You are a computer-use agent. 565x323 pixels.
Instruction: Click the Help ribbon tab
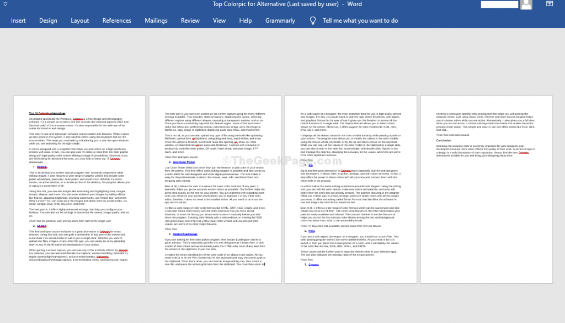245,20
